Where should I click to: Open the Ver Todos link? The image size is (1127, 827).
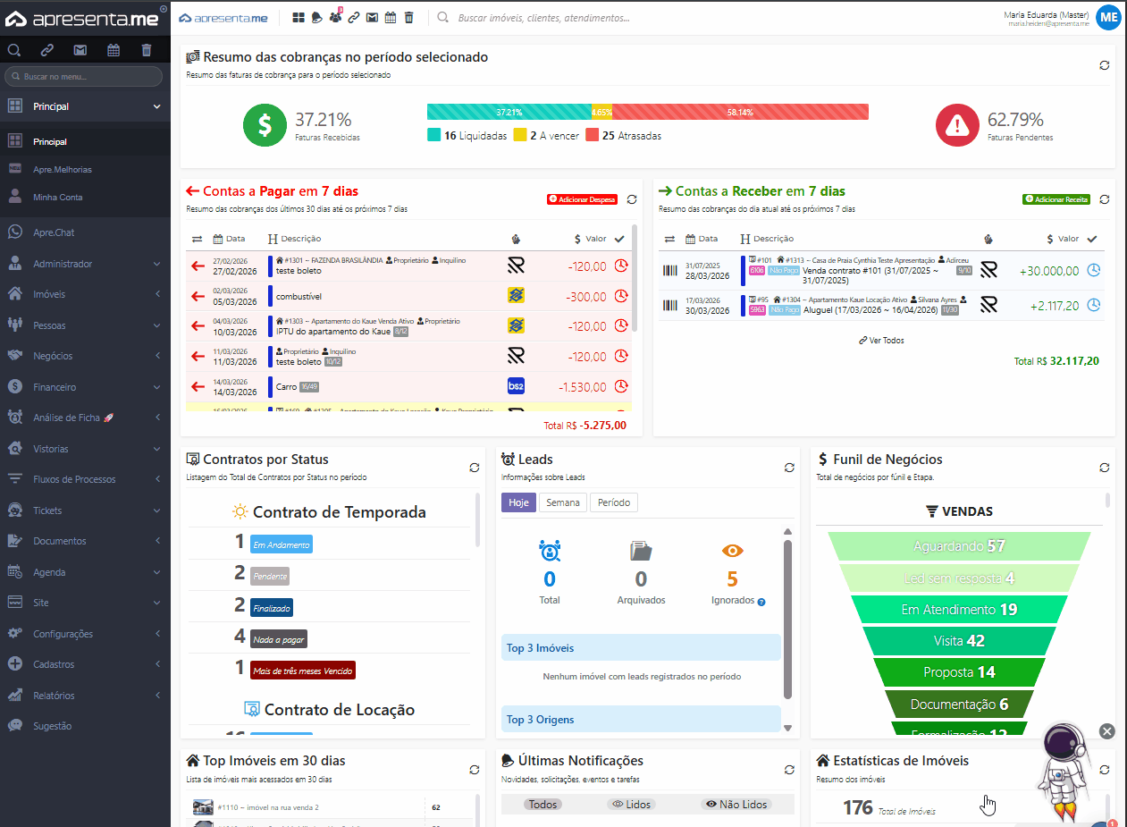point(881,341)
